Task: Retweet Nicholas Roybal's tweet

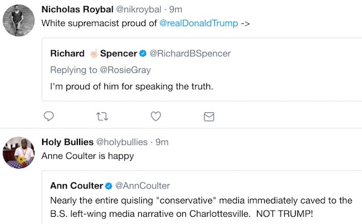Action: (102, 117)
